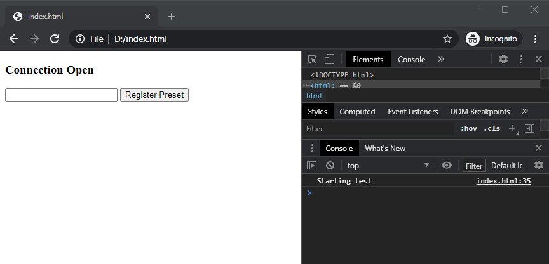Click the address bar URL D:/index.html
This screenshot has height=264, width=549.
(x=140, y=39)
